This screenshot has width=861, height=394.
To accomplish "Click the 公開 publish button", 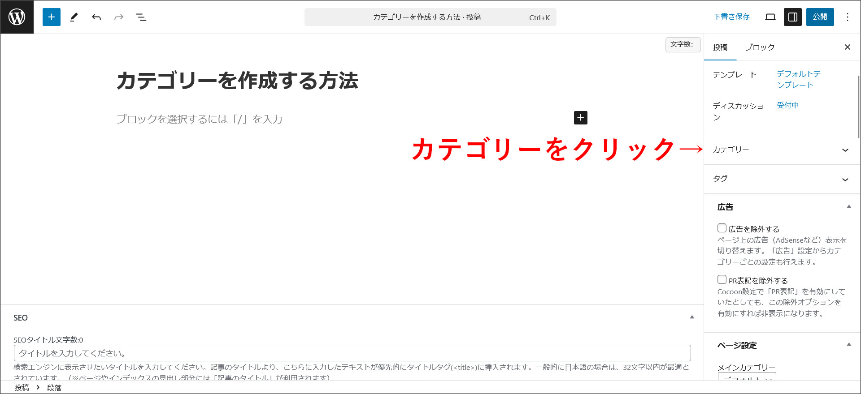I will [820, 17].
